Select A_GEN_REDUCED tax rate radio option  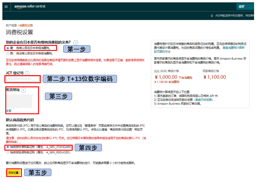tap(8, 153)
